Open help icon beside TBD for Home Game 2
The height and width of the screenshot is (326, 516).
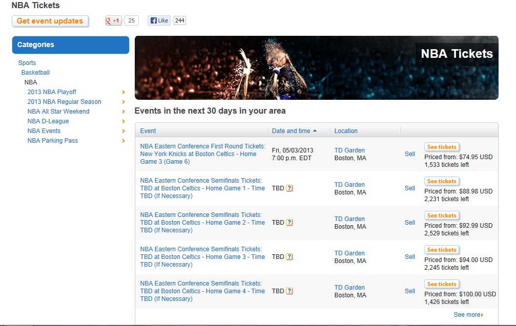(x=290, y=223)
